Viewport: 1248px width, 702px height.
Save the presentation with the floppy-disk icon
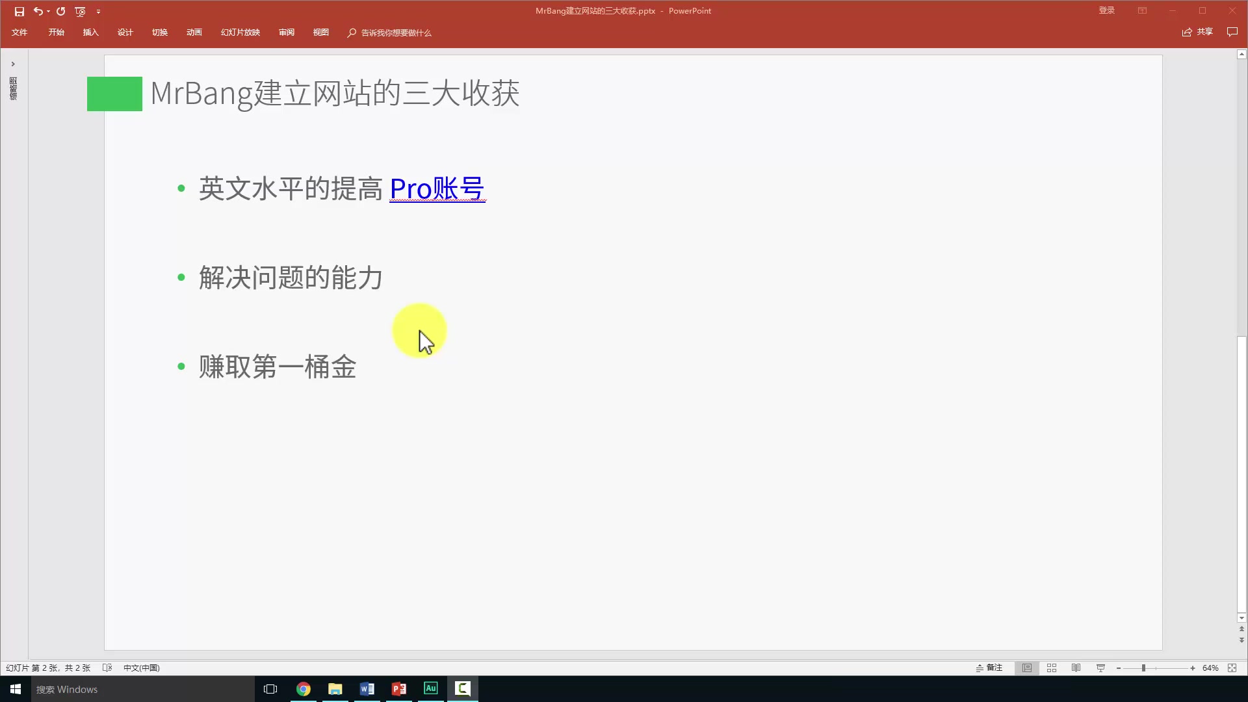pyautogui.click(x=19, y=11)
